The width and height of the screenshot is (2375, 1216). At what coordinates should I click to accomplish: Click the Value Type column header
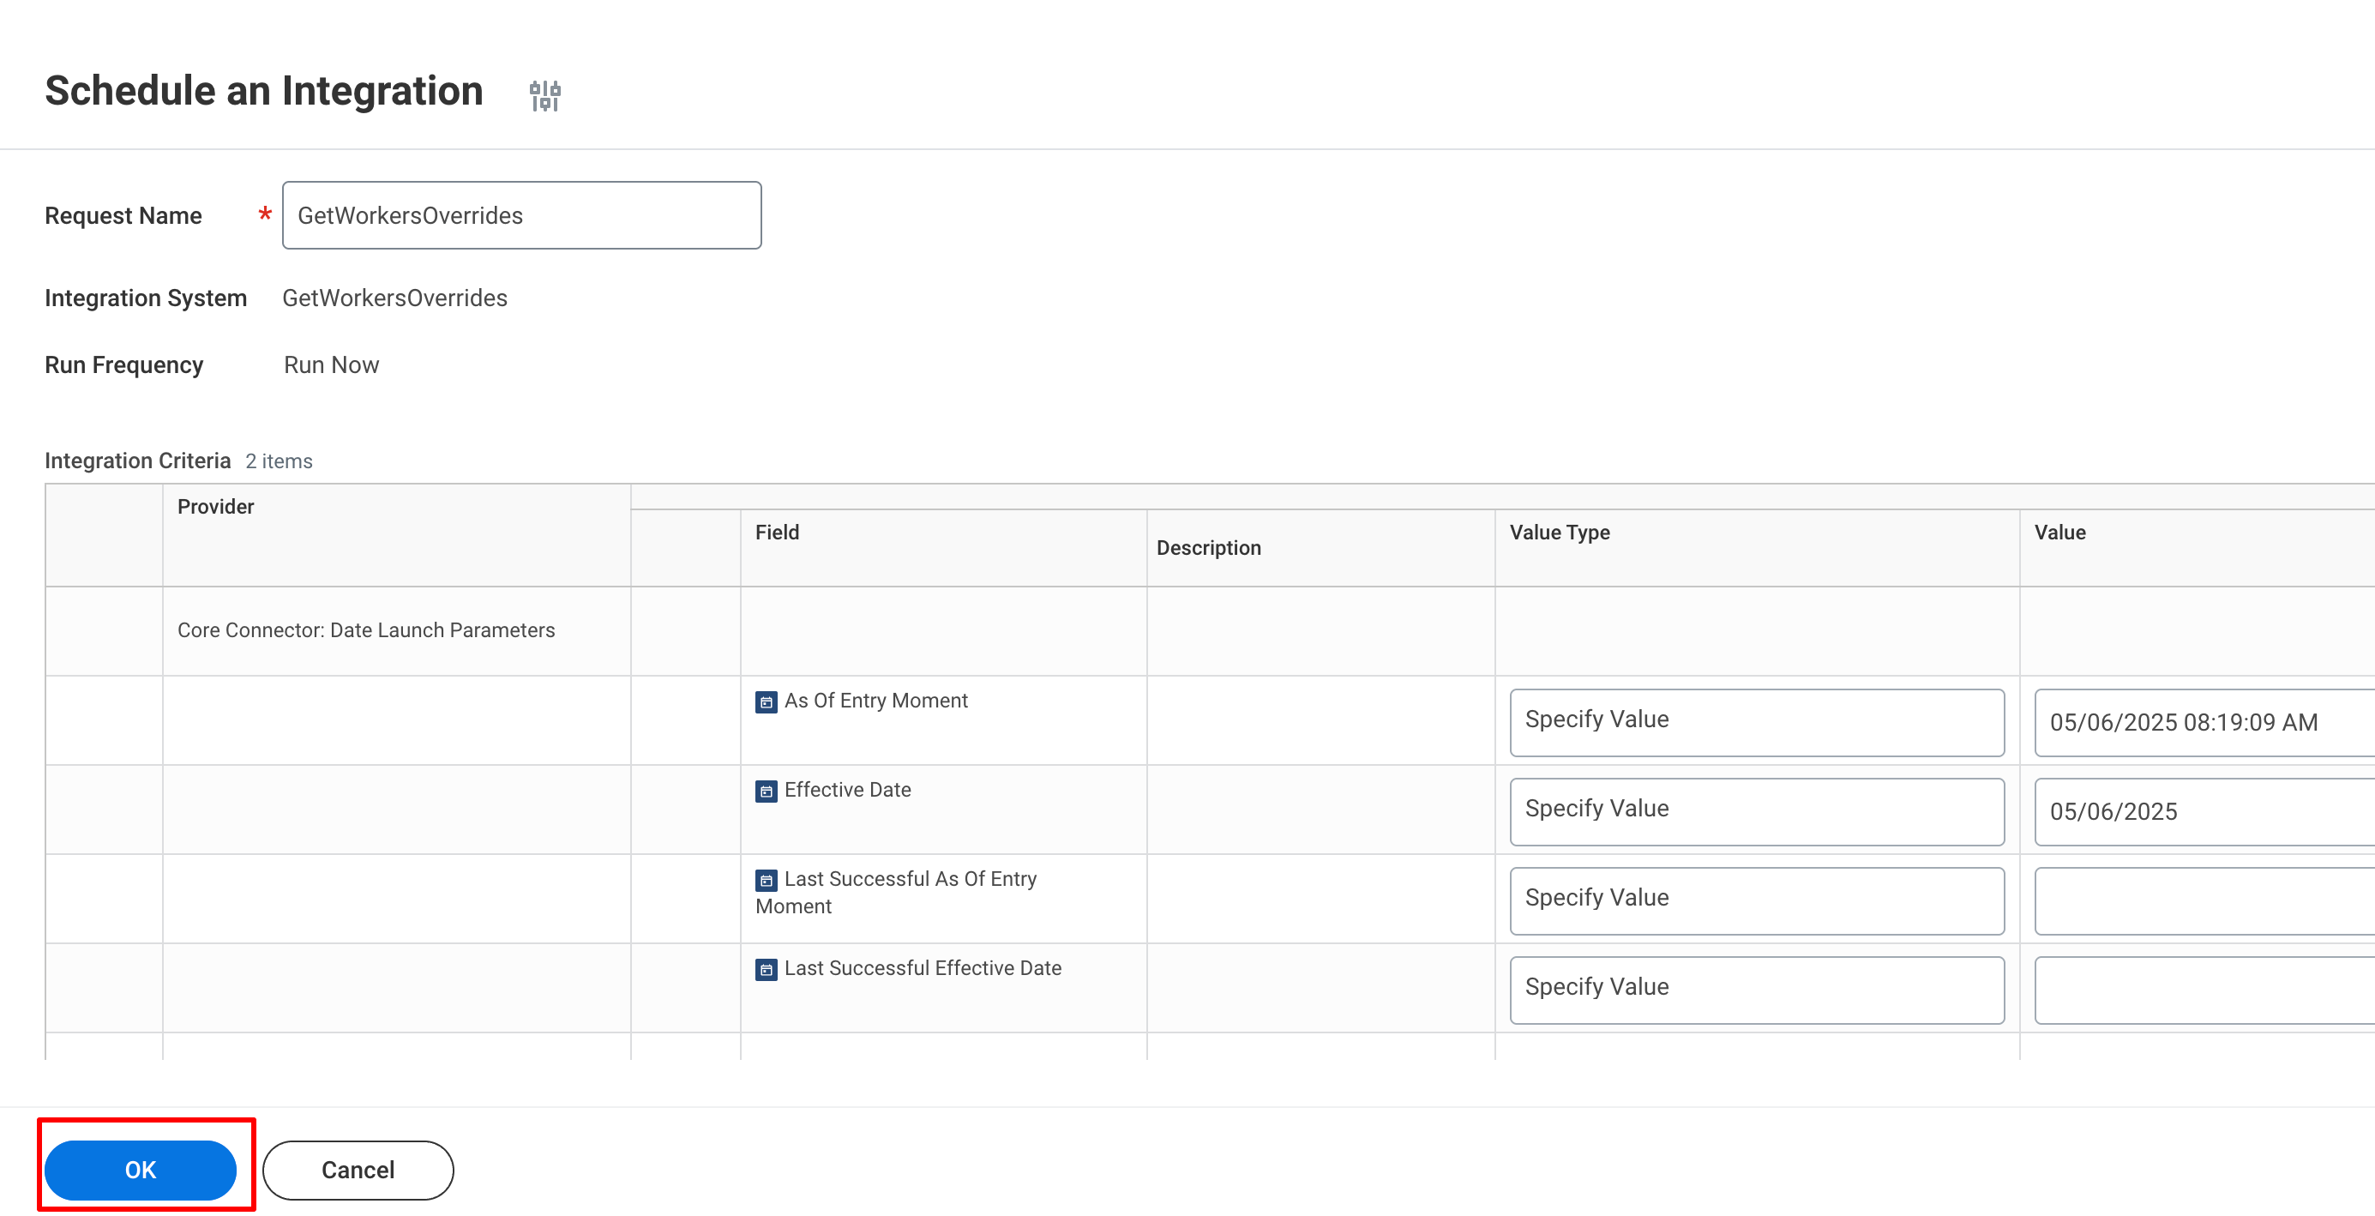pos(1559,532)
